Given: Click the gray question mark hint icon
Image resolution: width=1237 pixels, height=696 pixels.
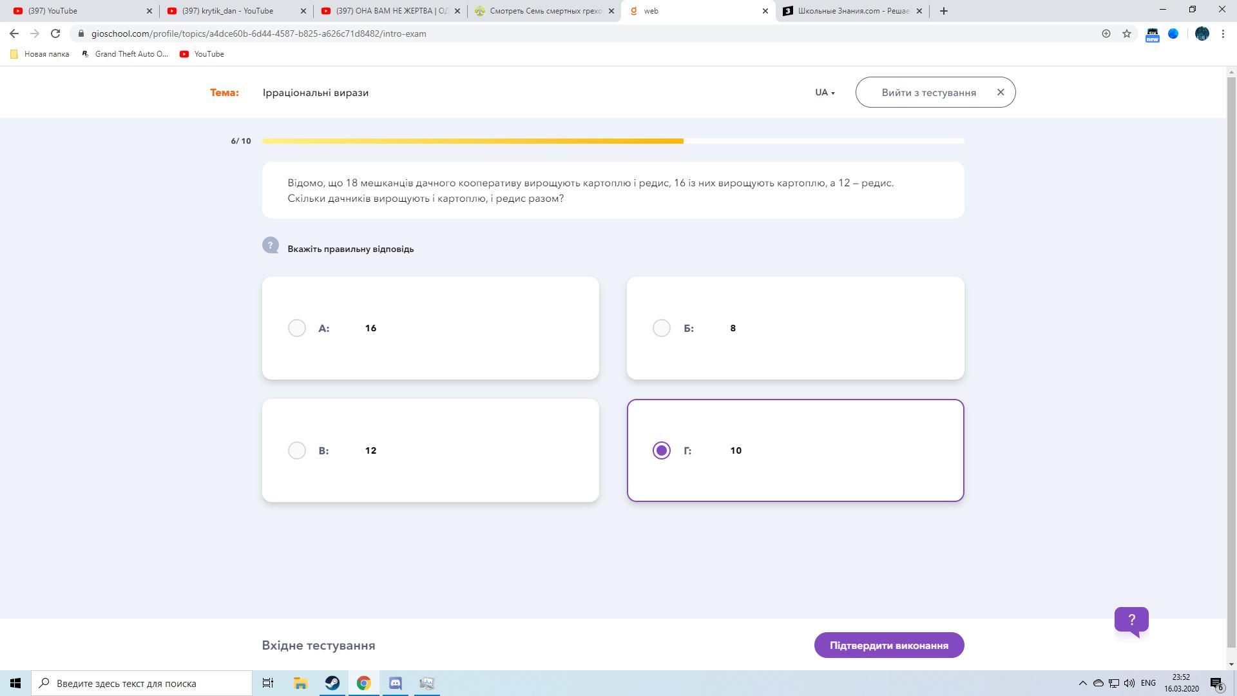Looking at the screenshot, I should tap(271, 246).
